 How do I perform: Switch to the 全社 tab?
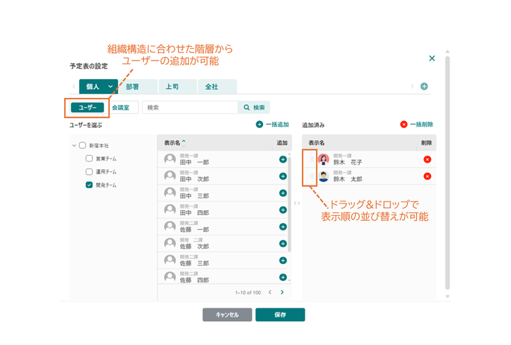217,86
